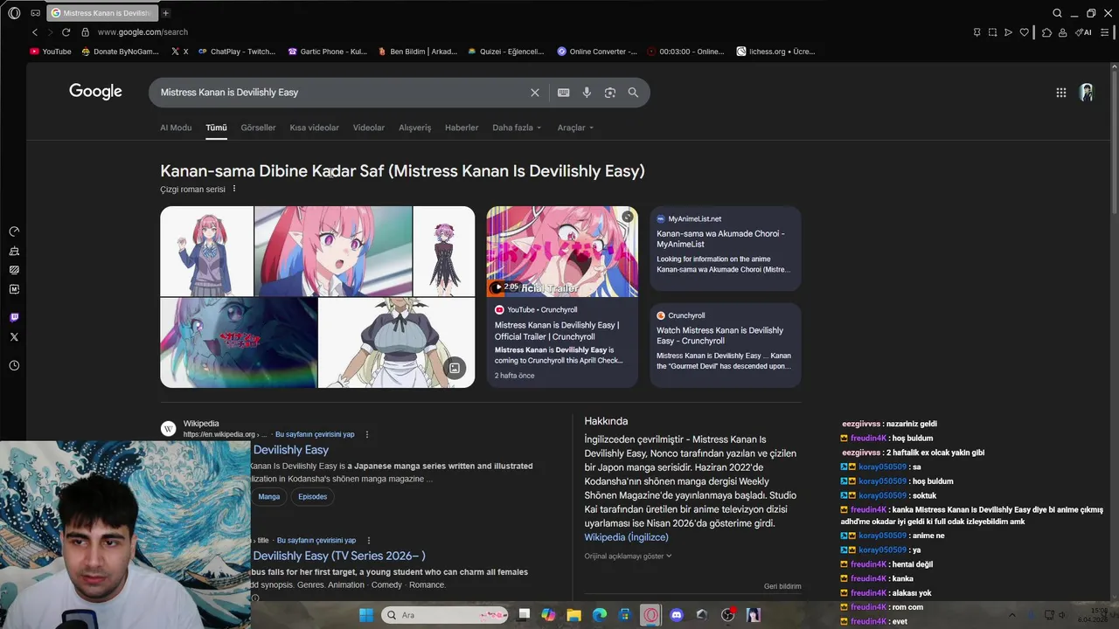Open the ChatPlay - Twitch bookmark
1119x629 pixels.
pos(237,52)
